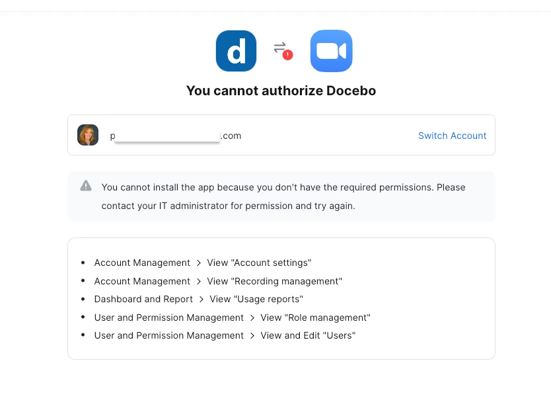The height and width of the screenshot is (420, 551).
Task: Click the View "Usage reports" permission
Action: click(256, 300)
